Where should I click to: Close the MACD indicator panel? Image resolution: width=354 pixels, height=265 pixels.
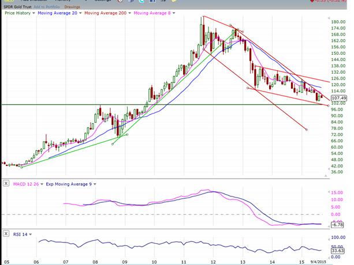pyautogui.click(x=6, y=184)
